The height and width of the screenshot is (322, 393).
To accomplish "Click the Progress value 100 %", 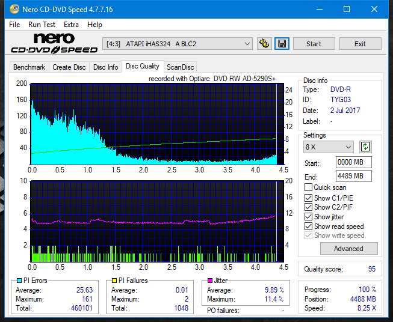I will (368, 290).
